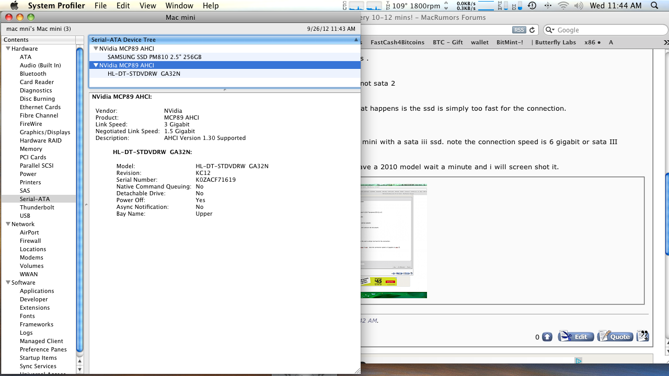Click the Google search magnifier dropdown

coord(550,30)
